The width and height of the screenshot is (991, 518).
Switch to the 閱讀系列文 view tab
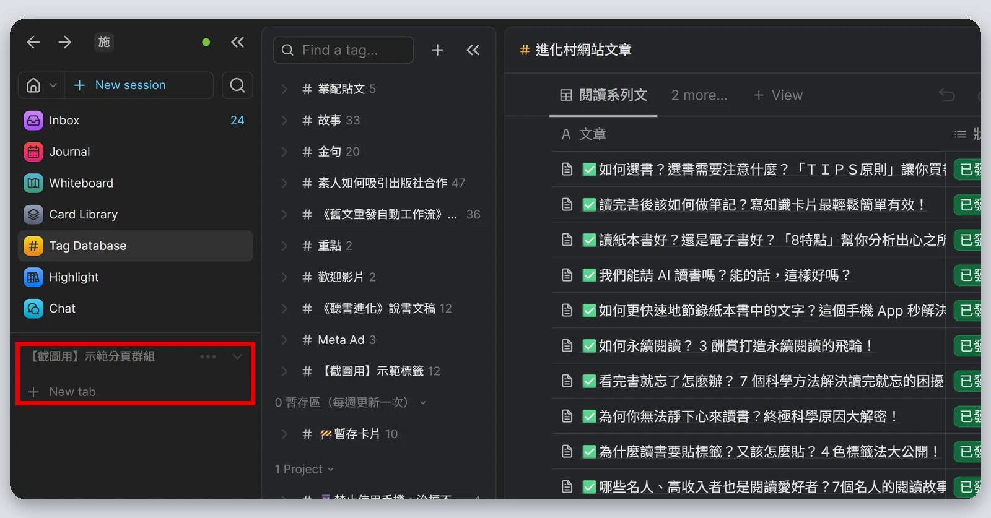click(x=603, y=95)
